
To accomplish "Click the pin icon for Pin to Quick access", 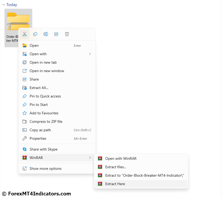I will [x=25, y=96].
